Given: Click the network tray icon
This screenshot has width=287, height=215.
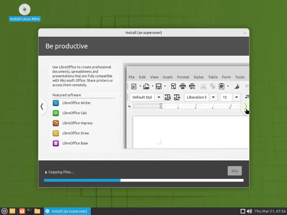Looking at the screenshot, I should click(243, 211).
